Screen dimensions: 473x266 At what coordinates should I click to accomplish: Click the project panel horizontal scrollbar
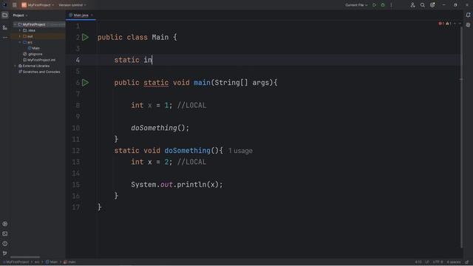tap(25, 257)
